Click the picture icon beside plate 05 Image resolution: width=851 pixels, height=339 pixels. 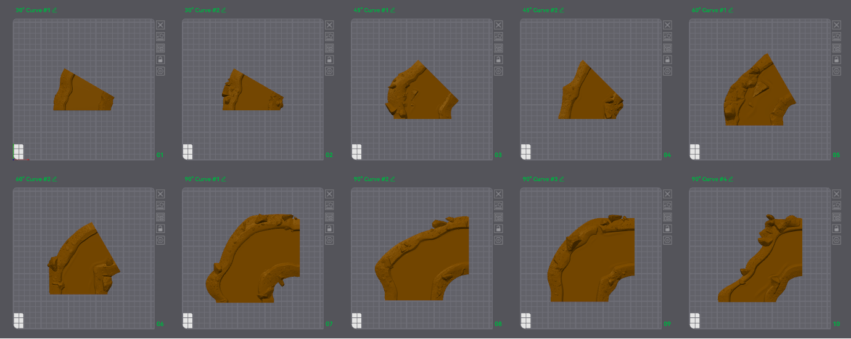point(836,36)
